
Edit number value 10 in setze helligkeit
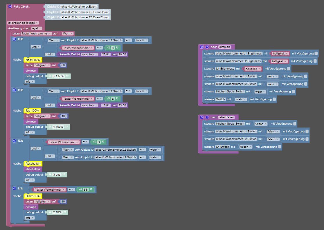(63, 202)
